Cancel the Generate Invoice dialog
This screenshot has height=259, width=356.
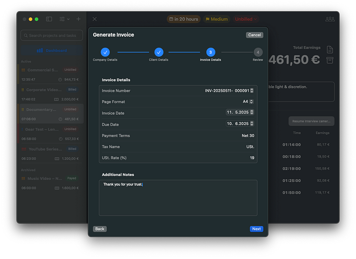coord(254,35)
